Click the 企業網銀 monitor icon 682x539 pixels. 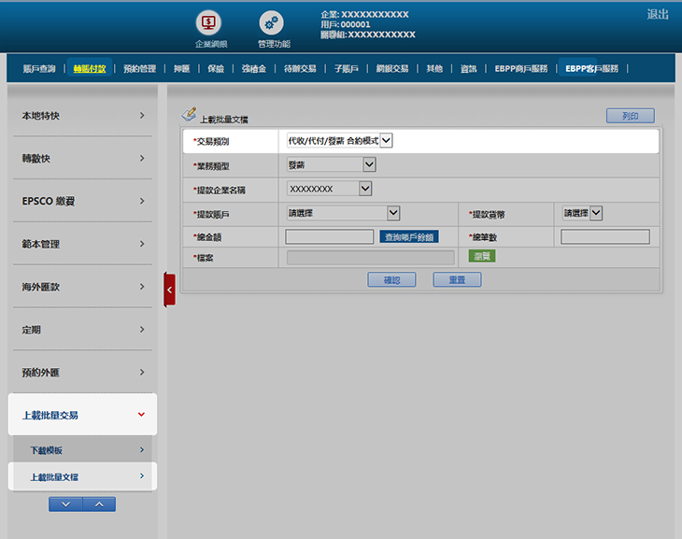tap(207, 22)
